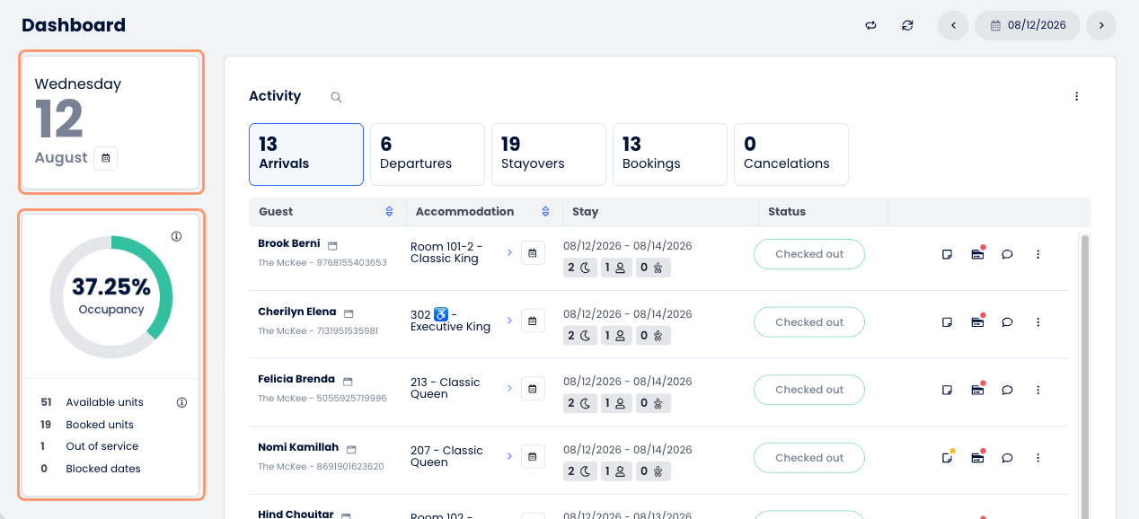
Task: Open reservation card icon beside Cherilyn Elena
Action: point(349,313)
